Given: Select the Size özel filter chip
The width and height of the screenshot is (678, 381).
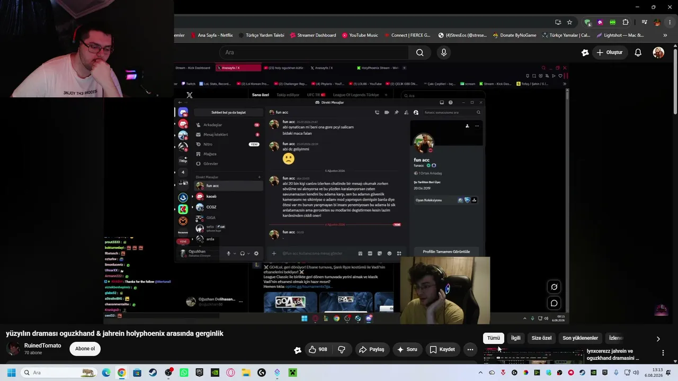Looking at the screenshot, I should (x=541, y=338).
